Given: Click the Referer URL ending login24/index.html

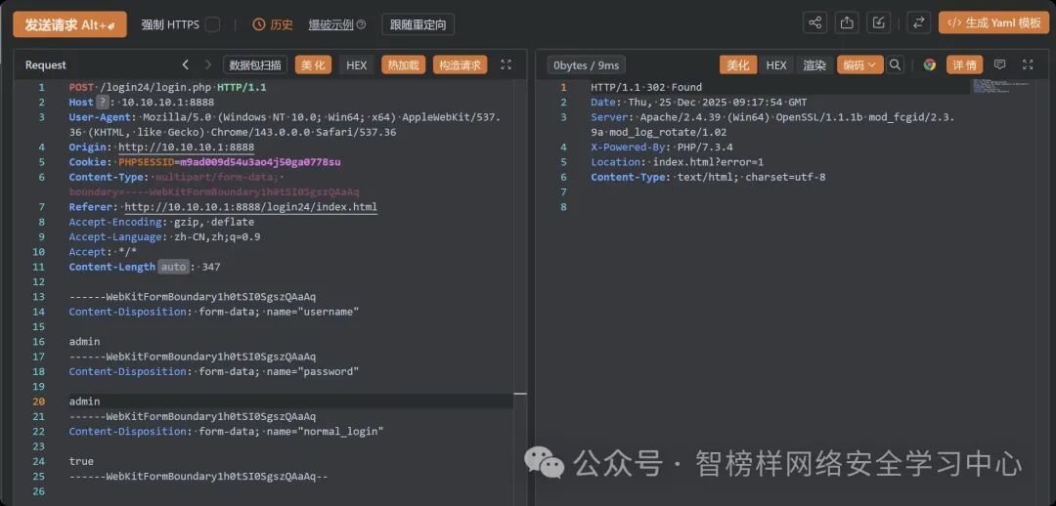Looking at the screenshot, I should [x=250, y=206].
